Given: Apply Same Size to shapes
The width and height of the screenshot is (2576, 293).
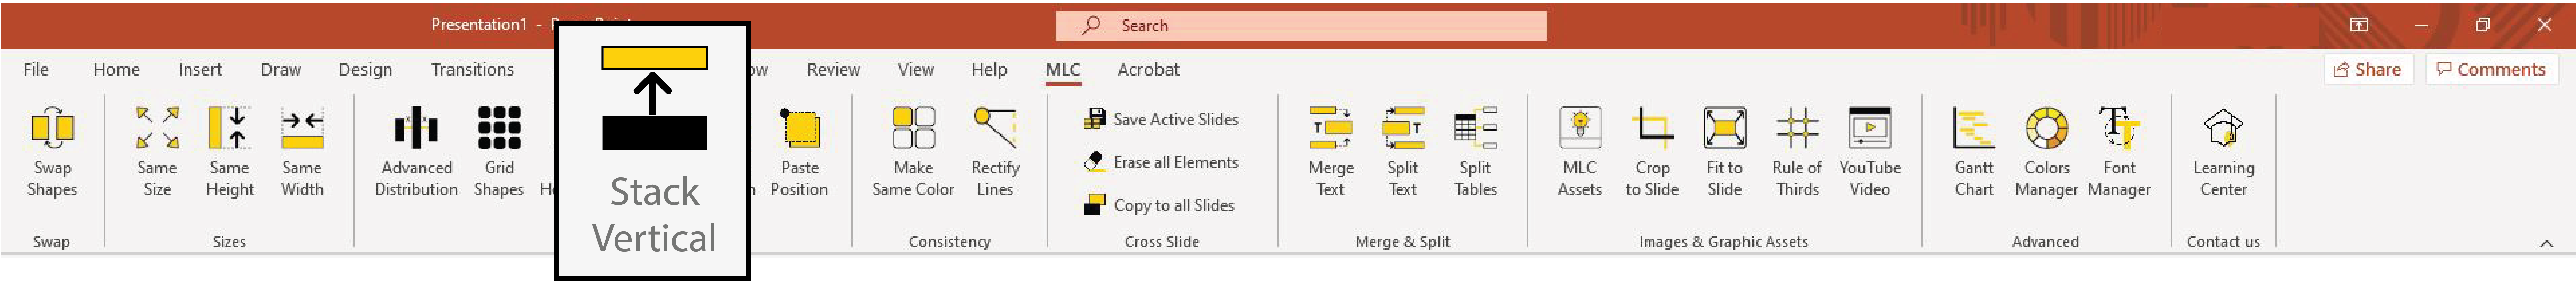Looking at the screenshot, I should (157, 150).
